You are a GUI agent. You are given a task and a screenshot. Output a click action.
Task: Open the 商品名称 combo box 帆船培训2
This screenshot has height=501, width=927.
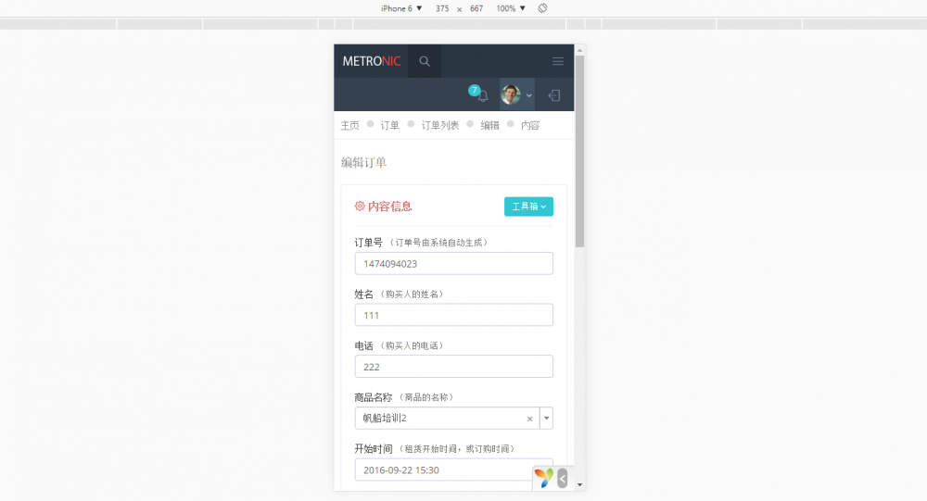pos(453,419)
